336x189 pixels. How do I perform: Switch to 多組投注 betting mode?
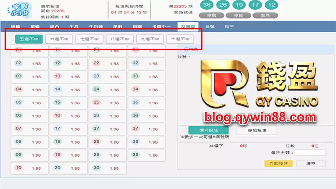click(257, 130)
